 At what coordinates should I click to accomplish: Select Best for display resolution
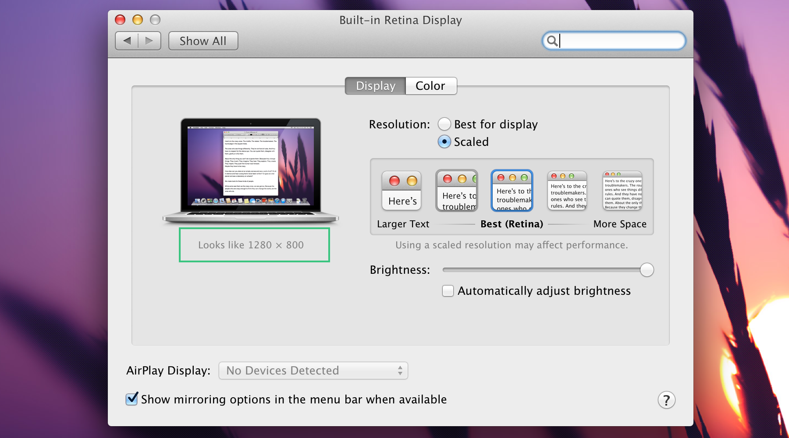[x=444, y=124]
